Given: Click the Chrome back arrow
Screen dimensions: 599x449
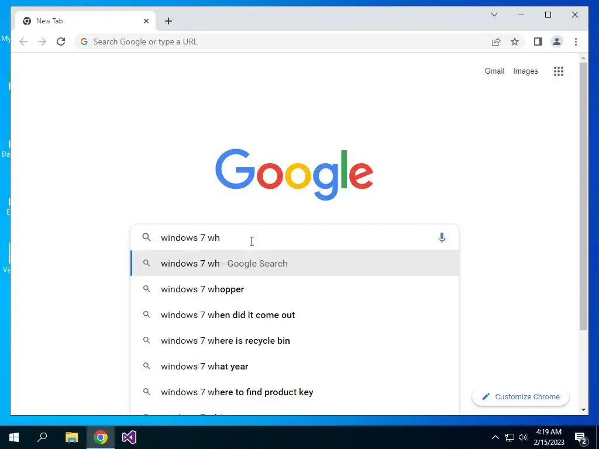Looking at the screenshot, I should click(23, 42).
